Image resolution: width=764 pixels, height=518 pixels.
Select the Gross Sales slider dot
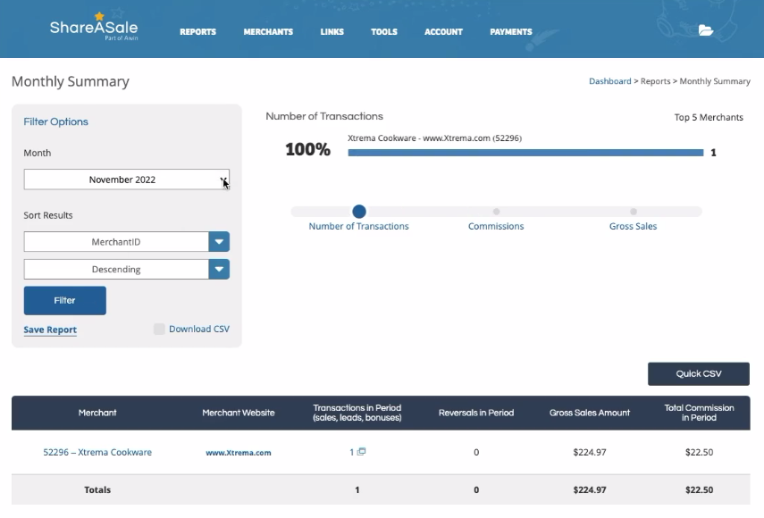[634, 212]
